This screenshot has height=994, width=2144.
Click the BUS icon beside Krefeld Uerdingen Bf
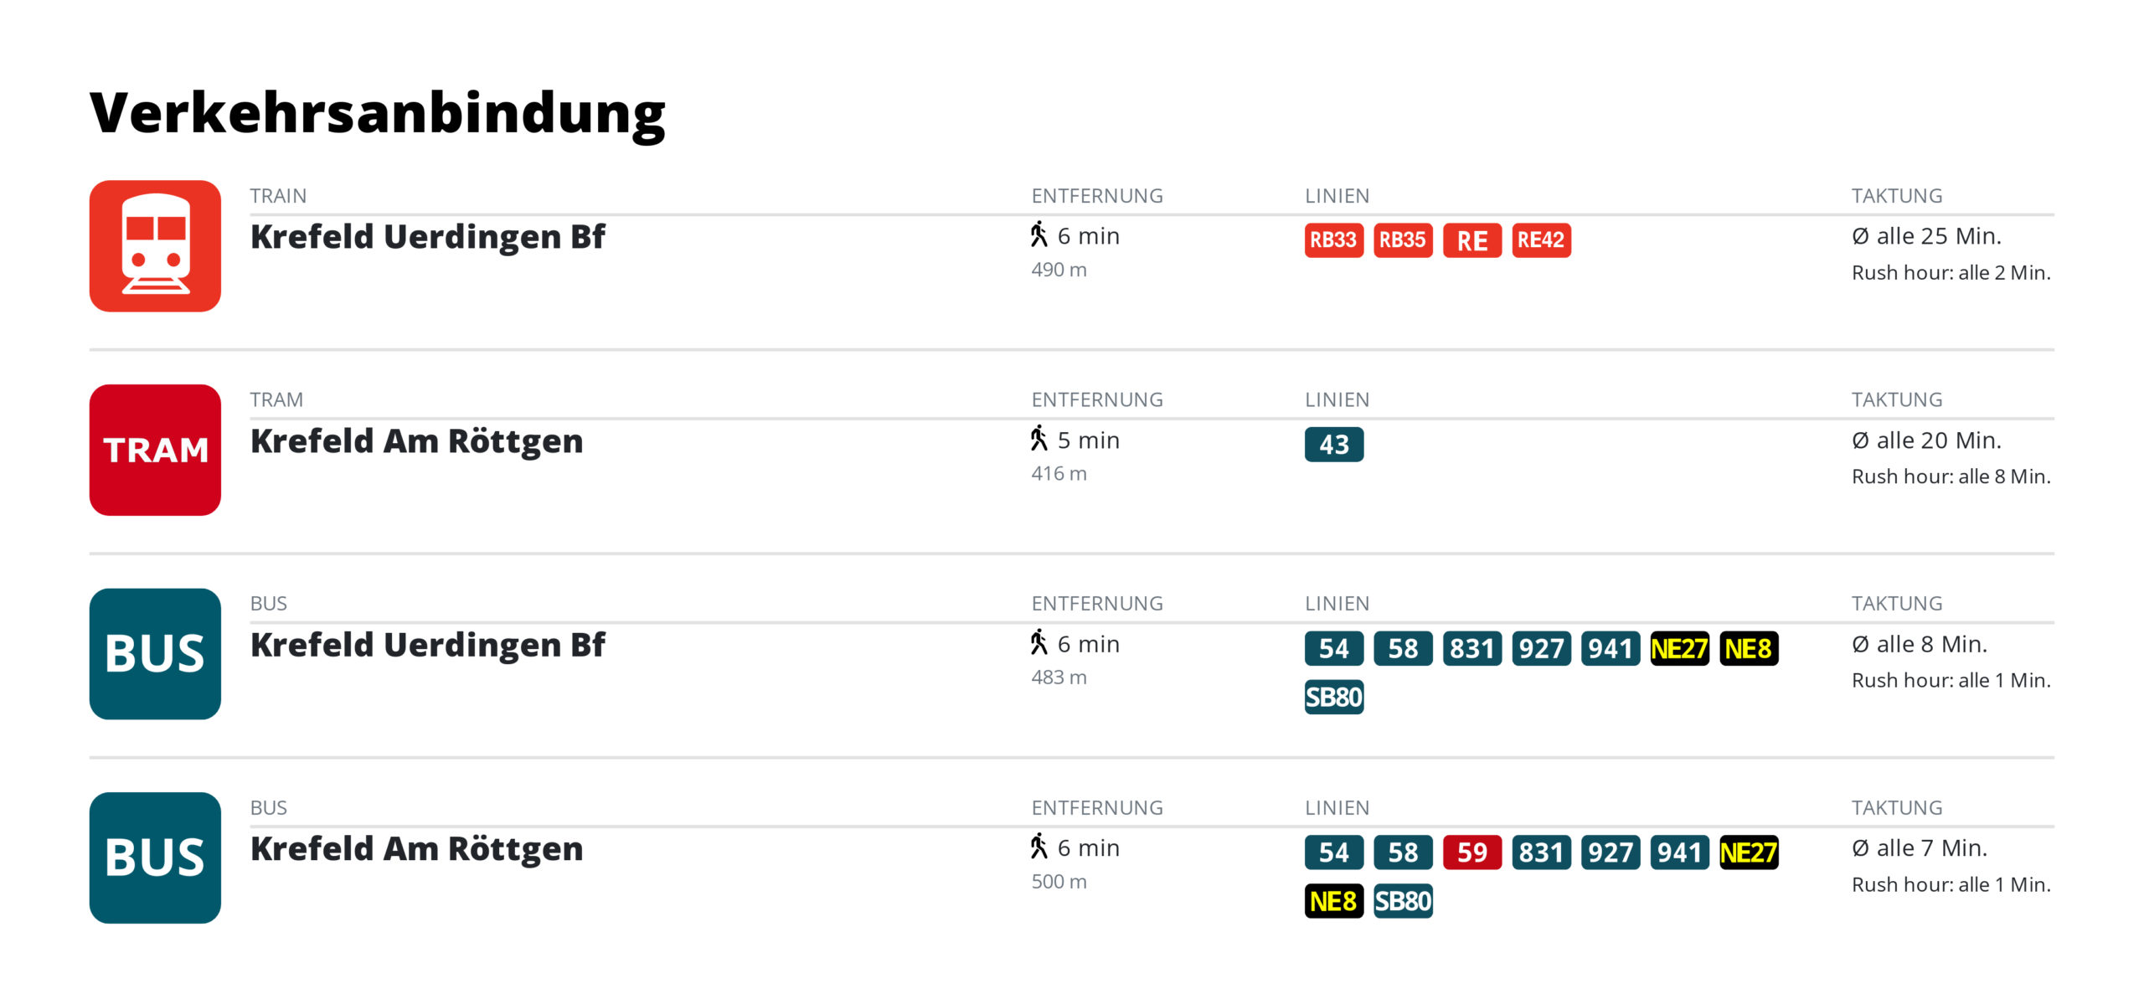coord(155,654)
